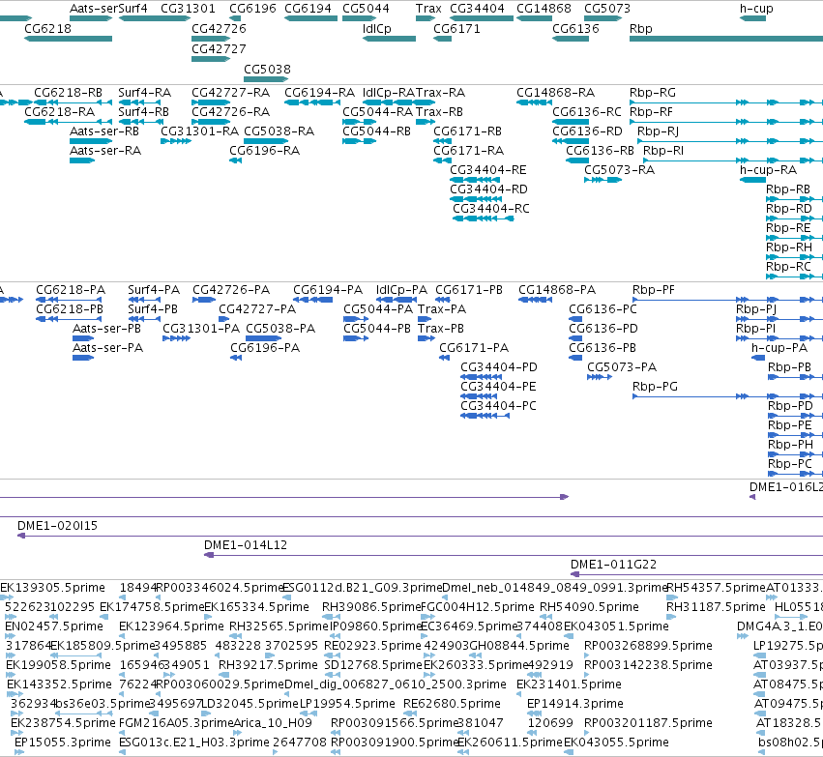Select the Trax gene label
This screenshot has width=823, height=757.
coord(428,9)
